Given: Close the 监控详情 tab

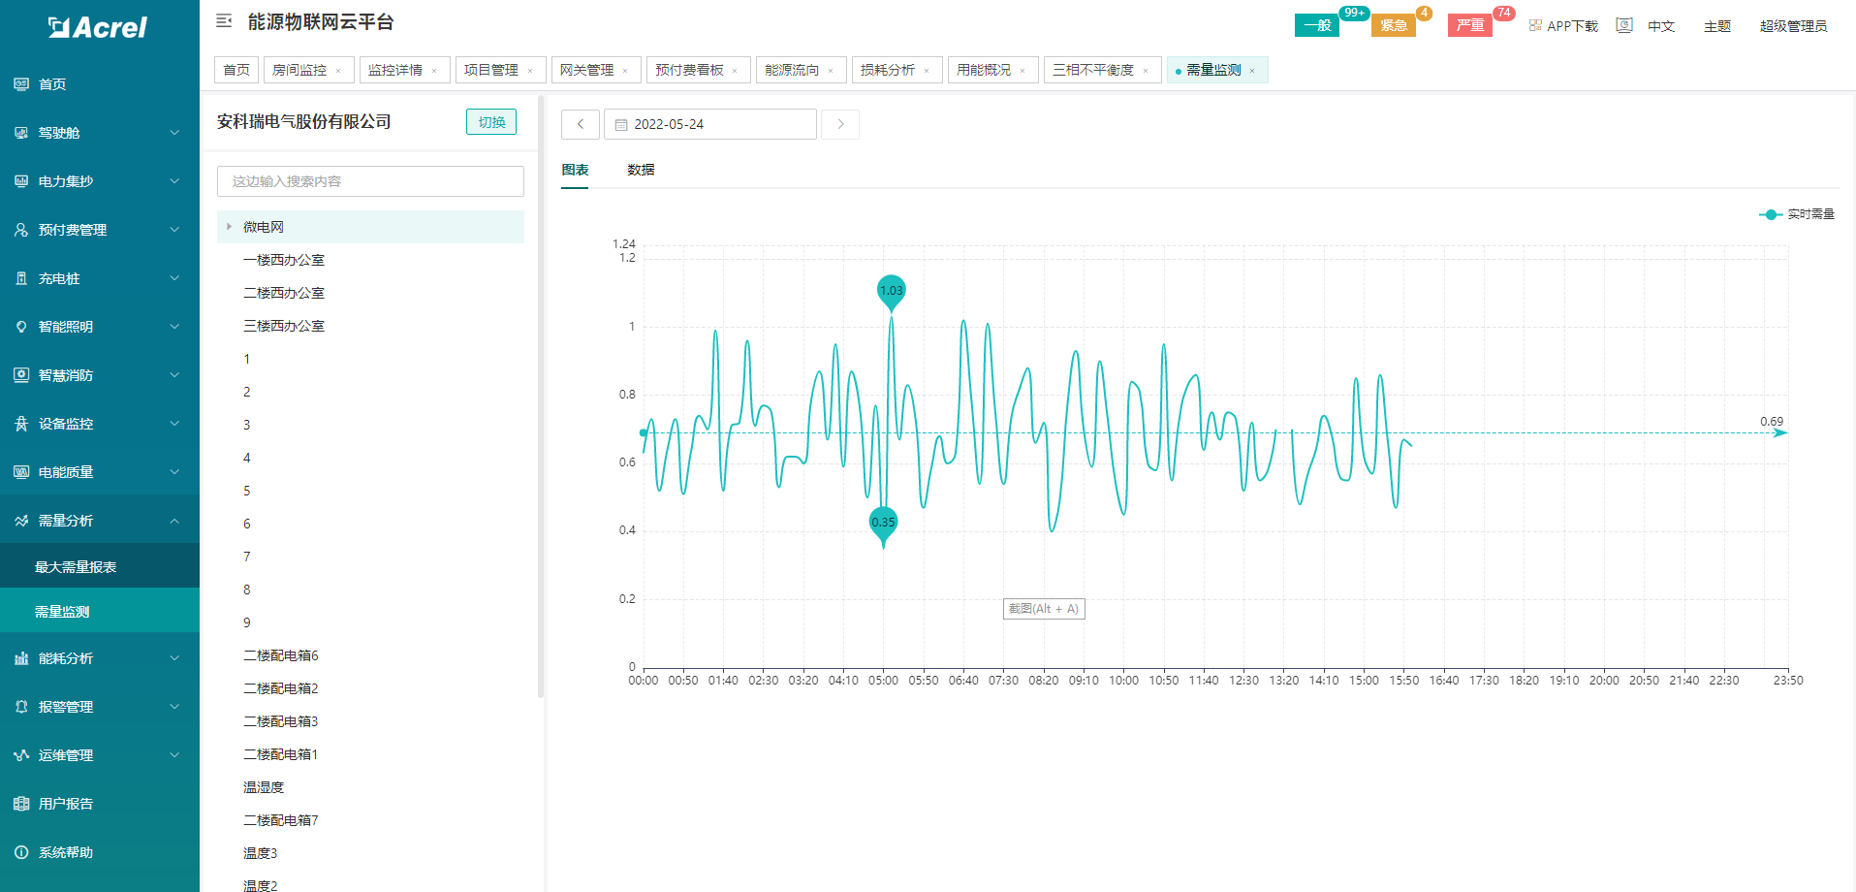Looking at the screenshot, I should (434, 71).
